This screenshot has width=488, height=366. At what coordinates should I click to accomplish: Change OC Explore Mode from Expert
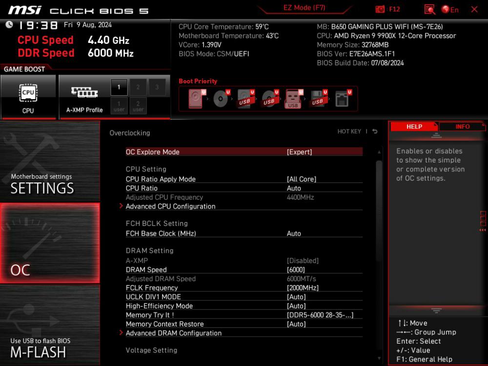point(244,152)
